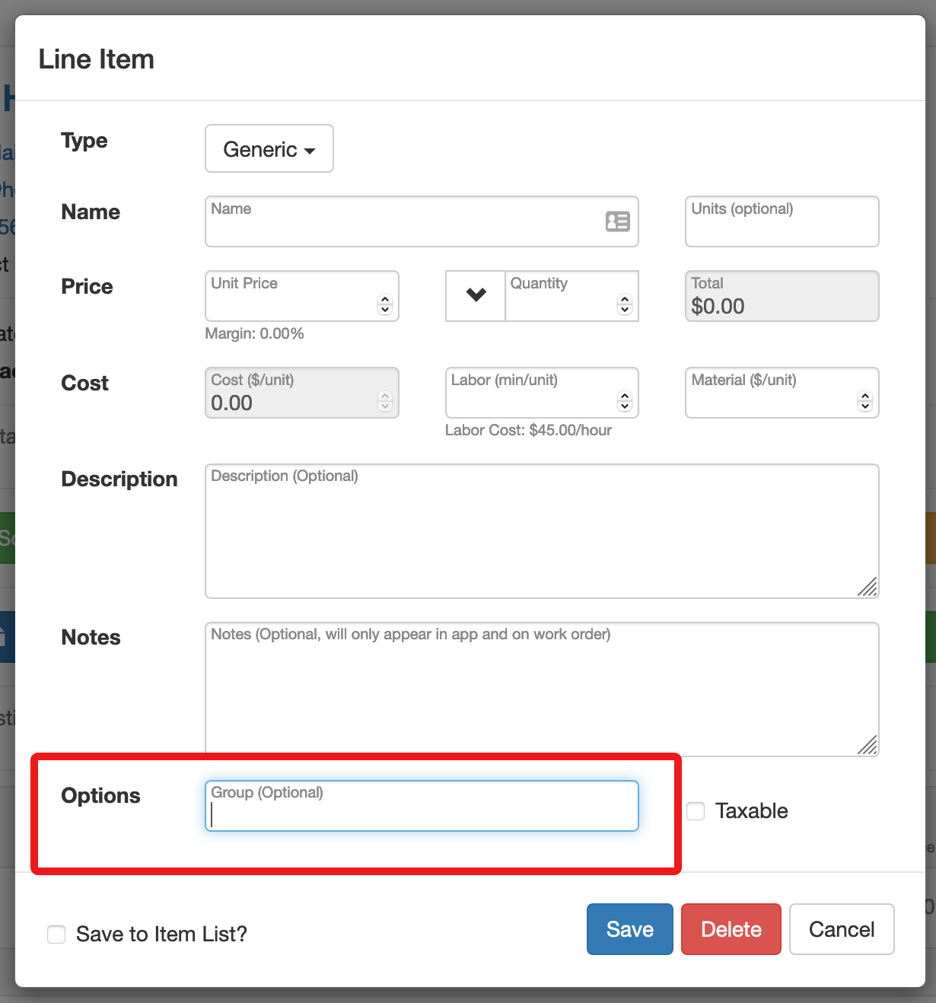This screenshot has width=936, height=1003.
Task: Cancel the Line Item dialog
Action: [842, 928]
